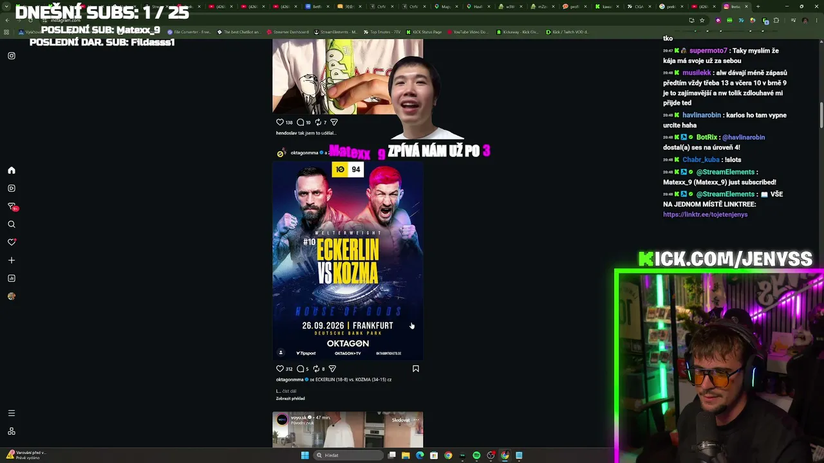Open the Streamer Dashboard bookmark
Screen dimensions: 824x463
point(286,32)
